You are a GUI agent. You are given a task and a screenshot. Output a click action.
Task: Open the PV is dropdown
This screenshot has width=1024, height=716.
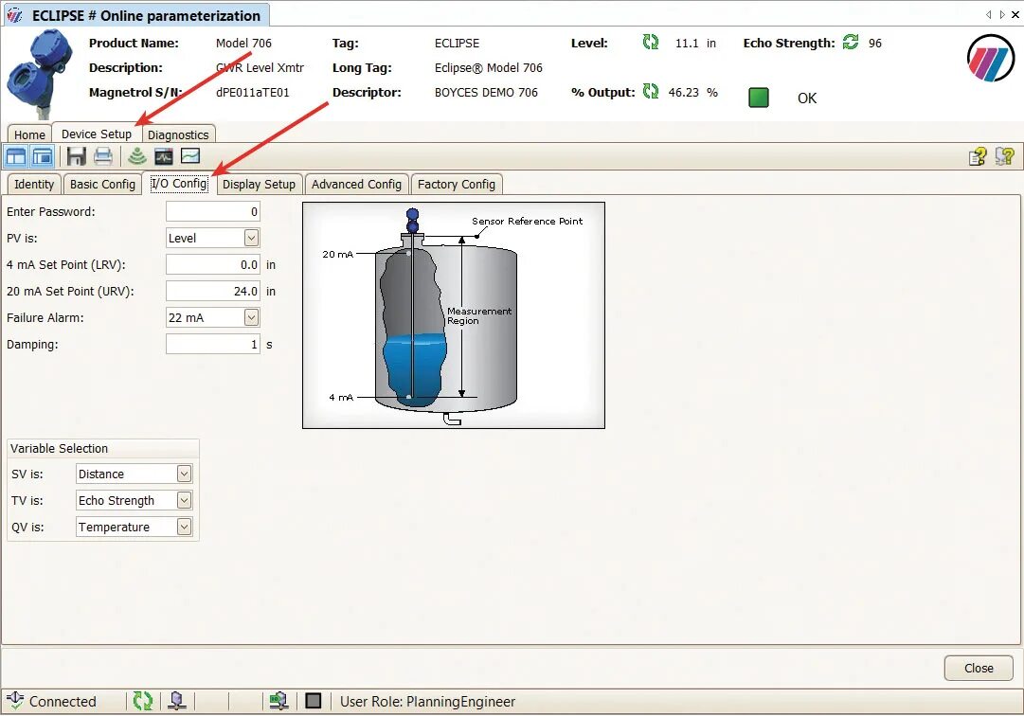[251, 239]
